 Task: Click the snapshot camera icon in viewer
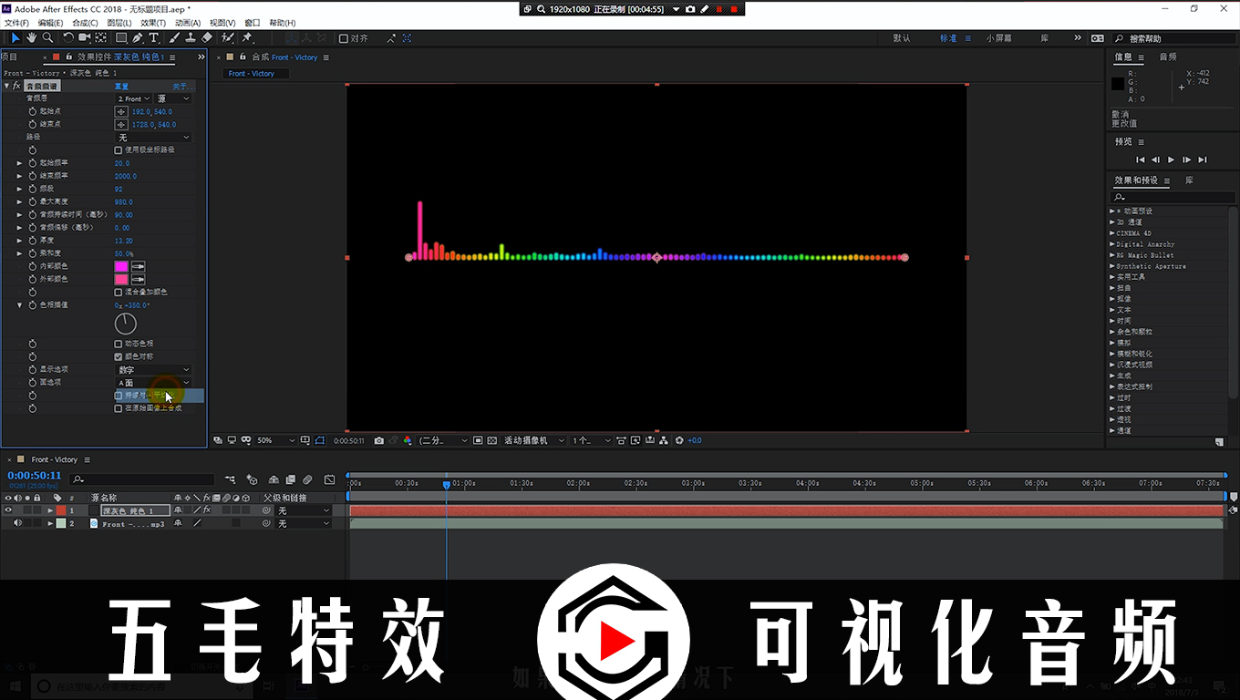point(378,440)
